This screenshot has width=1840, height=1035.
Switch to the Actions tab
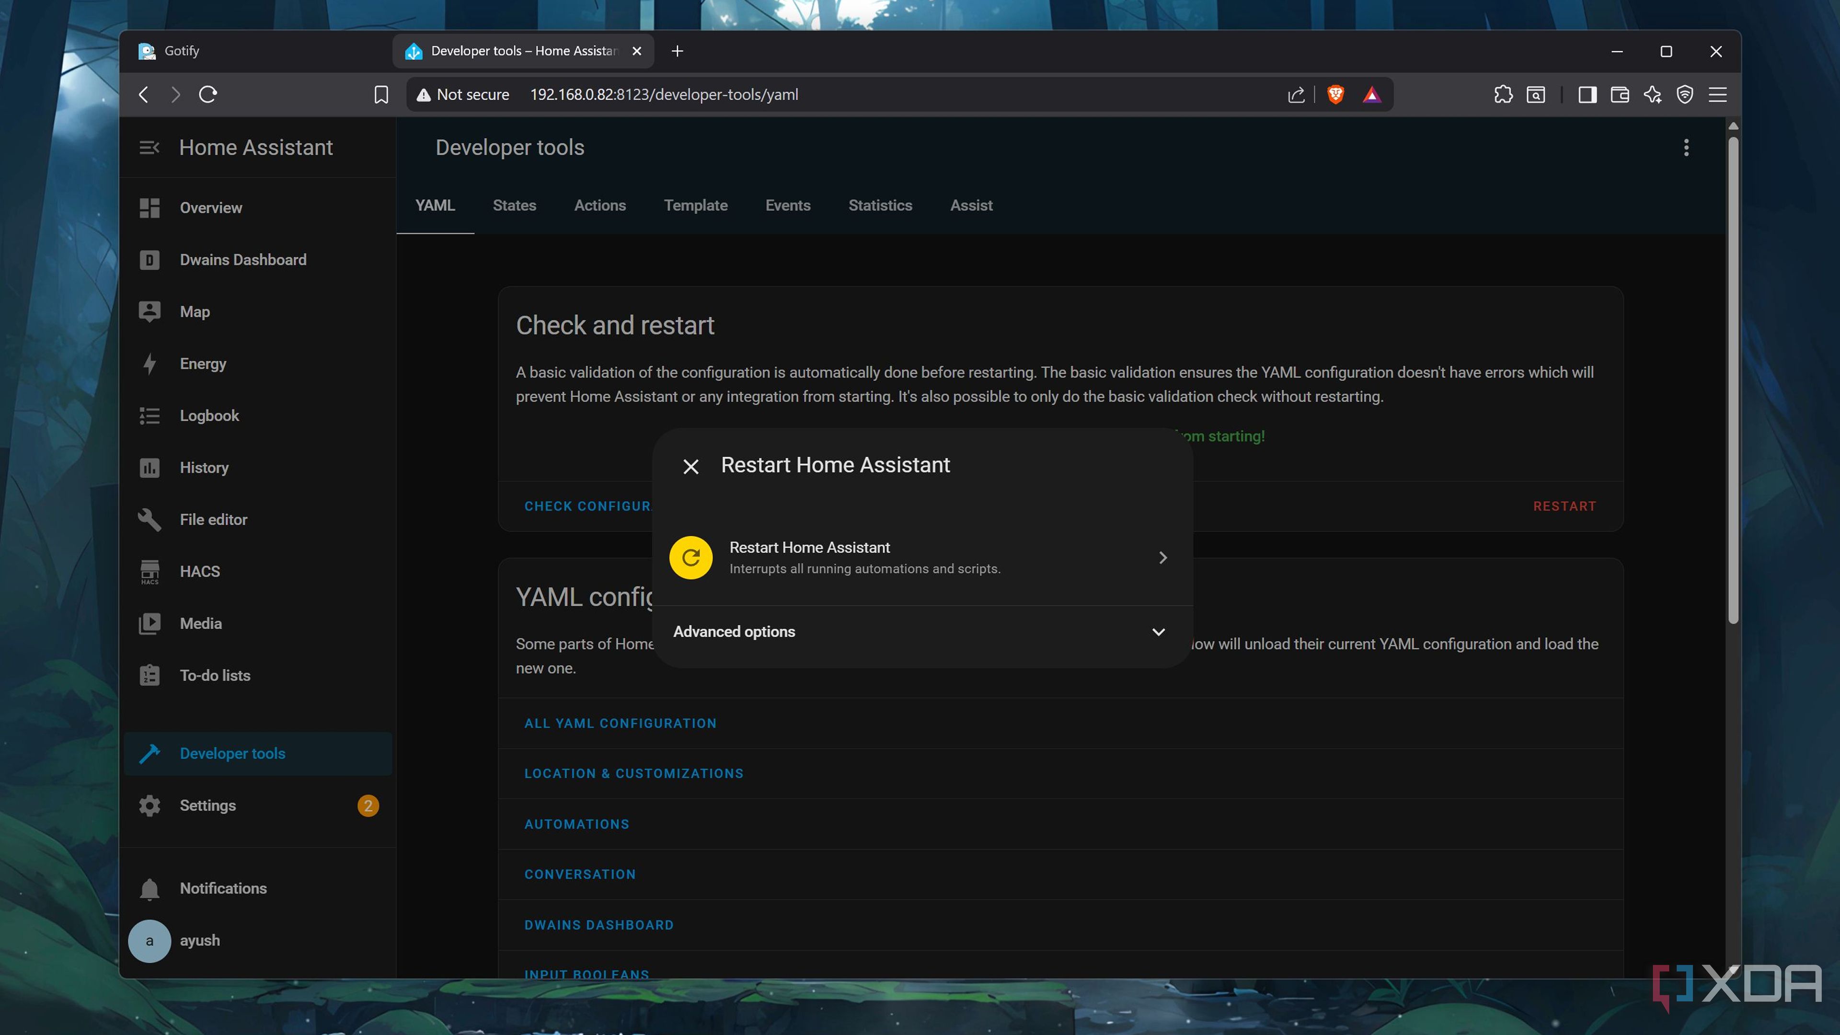click(x=600, y=206)
